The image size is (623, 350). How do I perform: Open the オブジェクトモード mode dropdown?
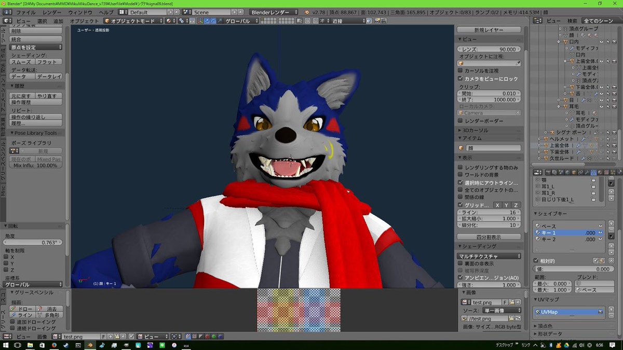pos(133,21)
